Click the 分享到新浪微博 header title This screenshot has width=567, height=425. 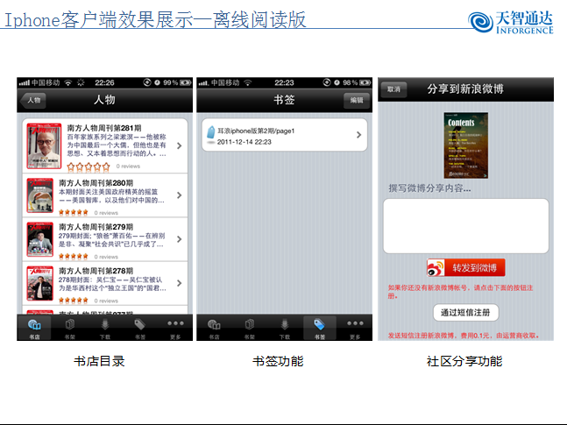465,89
